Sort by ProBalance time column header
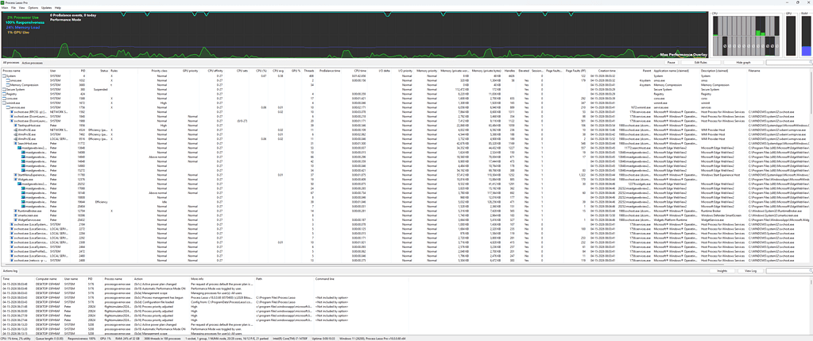 [x=330, y=70]
